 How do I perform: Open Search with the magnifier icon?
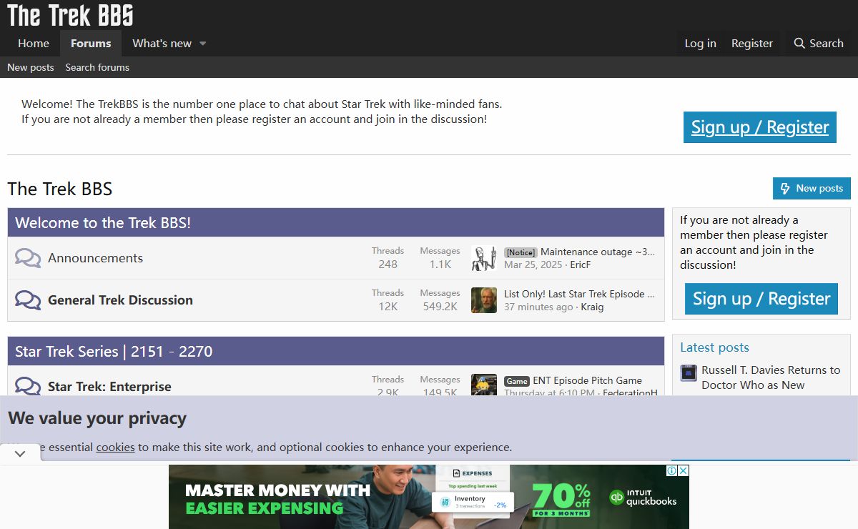(819, 43)
